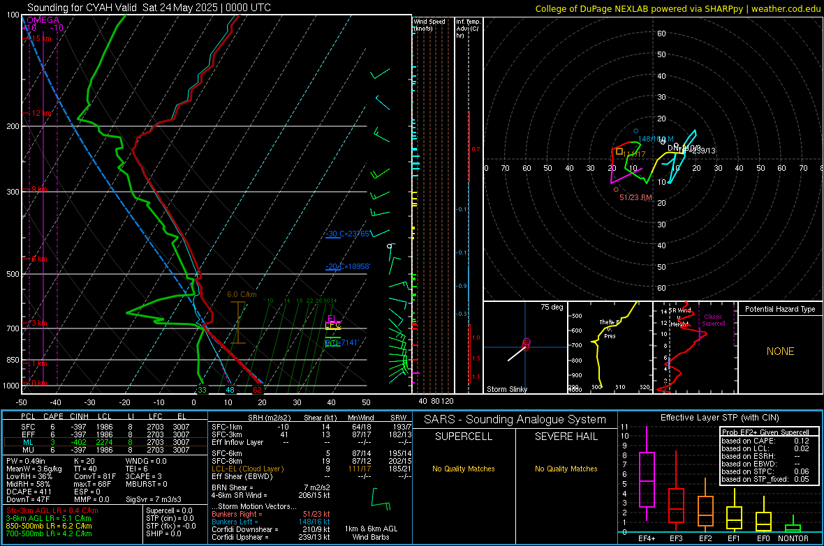Click the MidRH = 58% value
The width and height of the screenshot is (824, 546).
(x=29, y=484)
